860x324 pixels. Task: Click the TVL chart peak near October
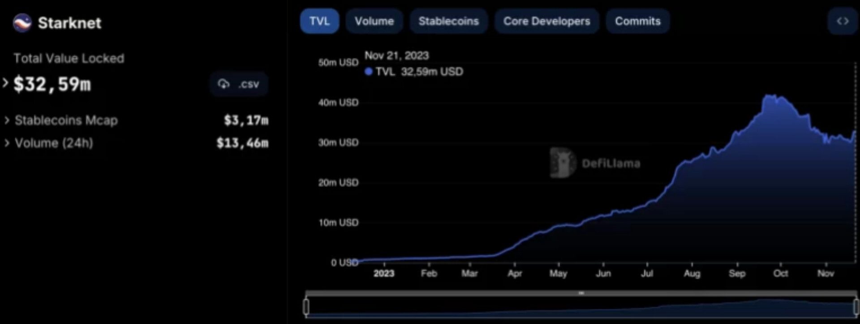(770, 96)
